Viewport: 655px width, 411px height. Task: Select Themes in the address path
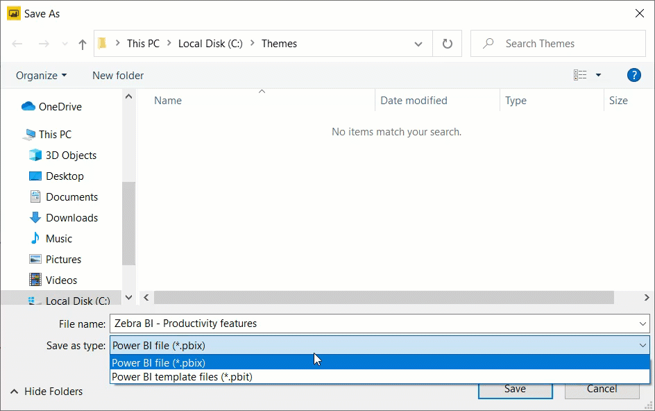[x=279, y=44]
